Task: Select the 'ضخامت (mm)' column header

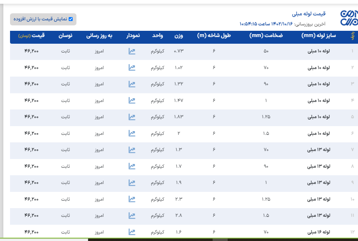Action: 266,36
